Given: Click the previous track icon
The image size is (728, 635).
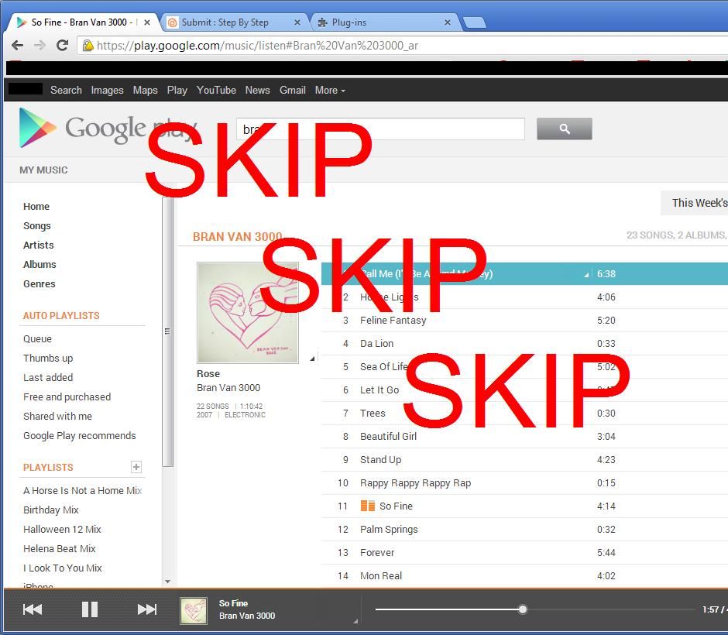Looking at the screenshot, I should point(32,609).
